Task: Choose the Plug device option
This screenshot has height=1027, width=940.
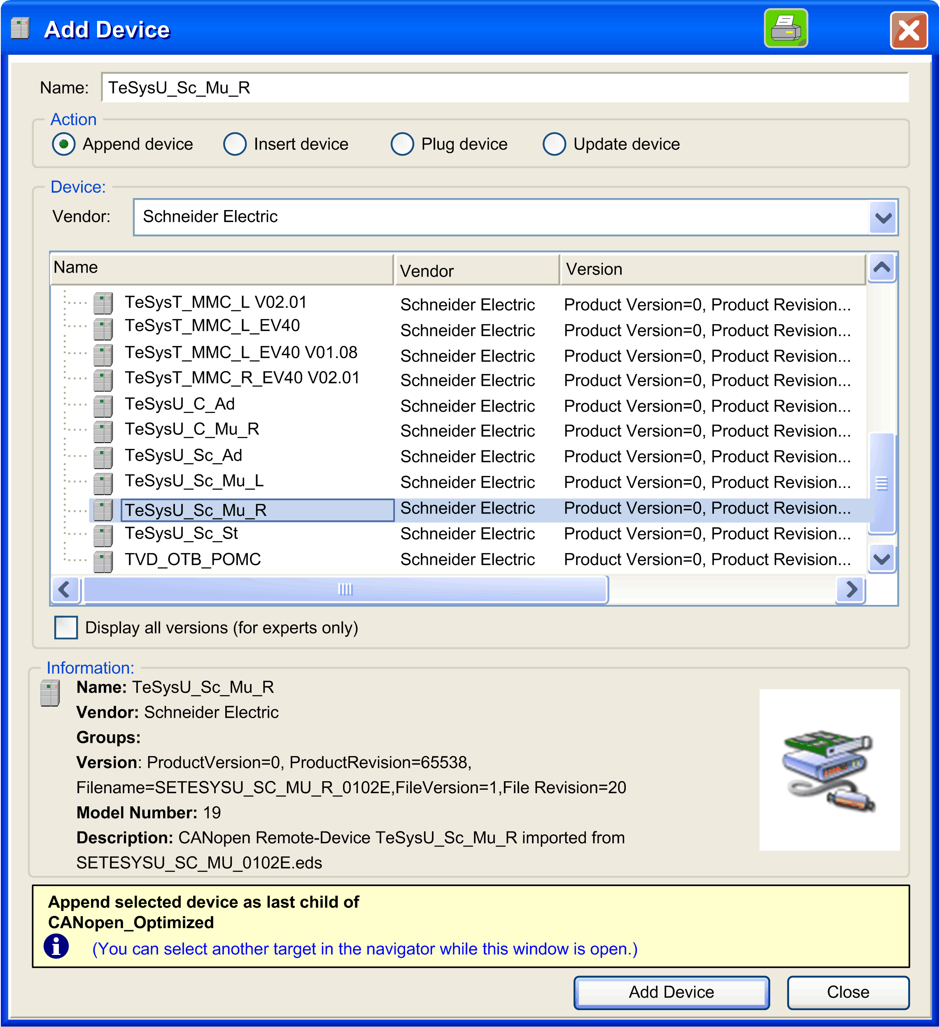Action: [402, 144]
